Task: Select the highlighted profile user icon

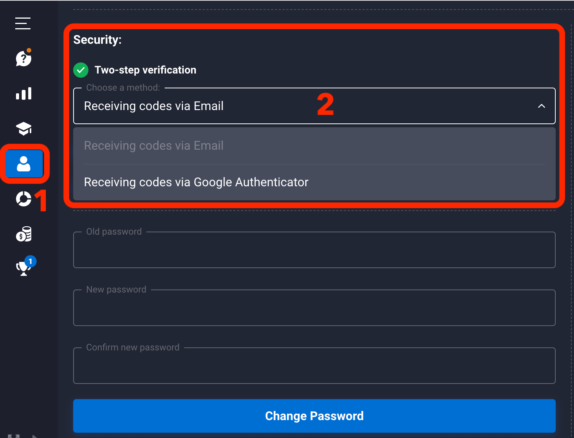Action: (x=24, y=164)
